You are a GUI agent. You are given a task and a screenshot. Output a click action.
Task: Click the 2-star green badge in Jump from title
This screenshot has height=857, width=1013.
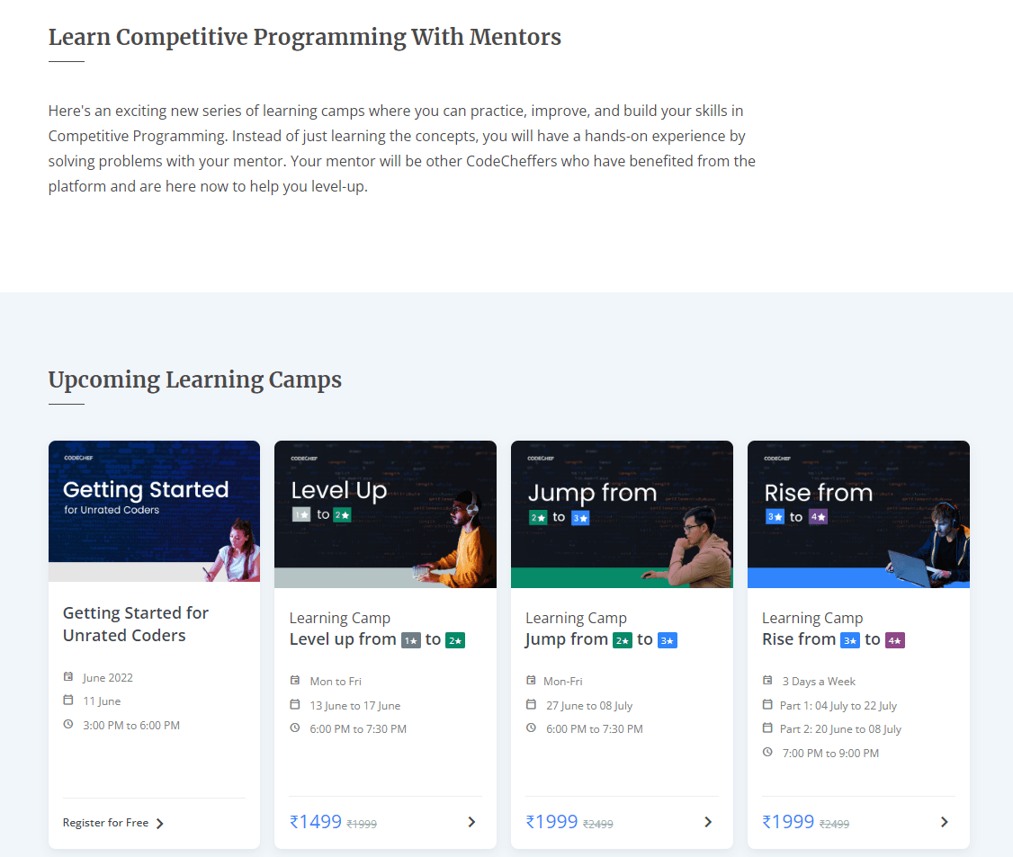point(623,640)
